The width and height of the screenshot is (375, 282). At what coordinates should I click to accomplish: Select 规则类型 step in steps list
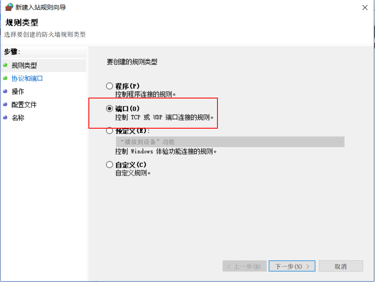pyautogui.click(x=24, y=65)
